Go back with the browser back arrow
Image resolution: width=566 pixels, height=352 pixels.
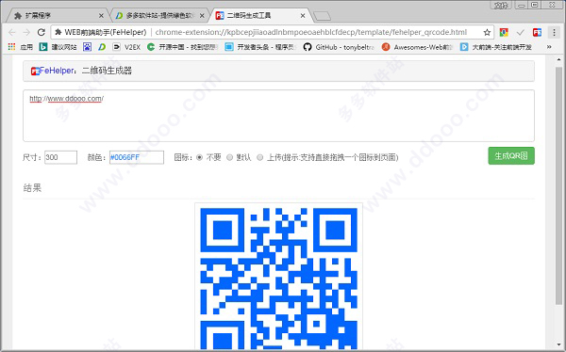[x=12, y=32]
